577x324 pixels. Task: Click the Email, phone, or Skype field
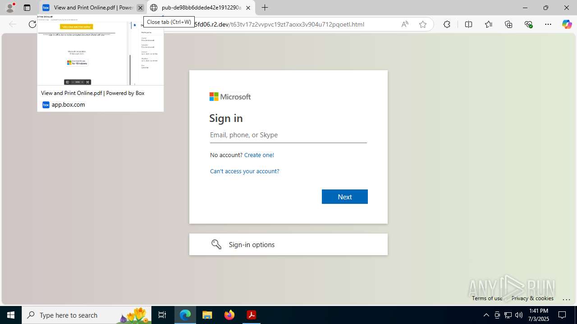[x=288, y=135]
